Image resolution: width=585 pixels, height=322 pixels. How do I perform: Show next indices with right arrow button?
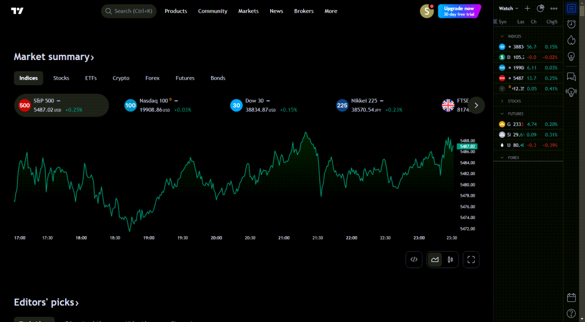pos(476,105)
